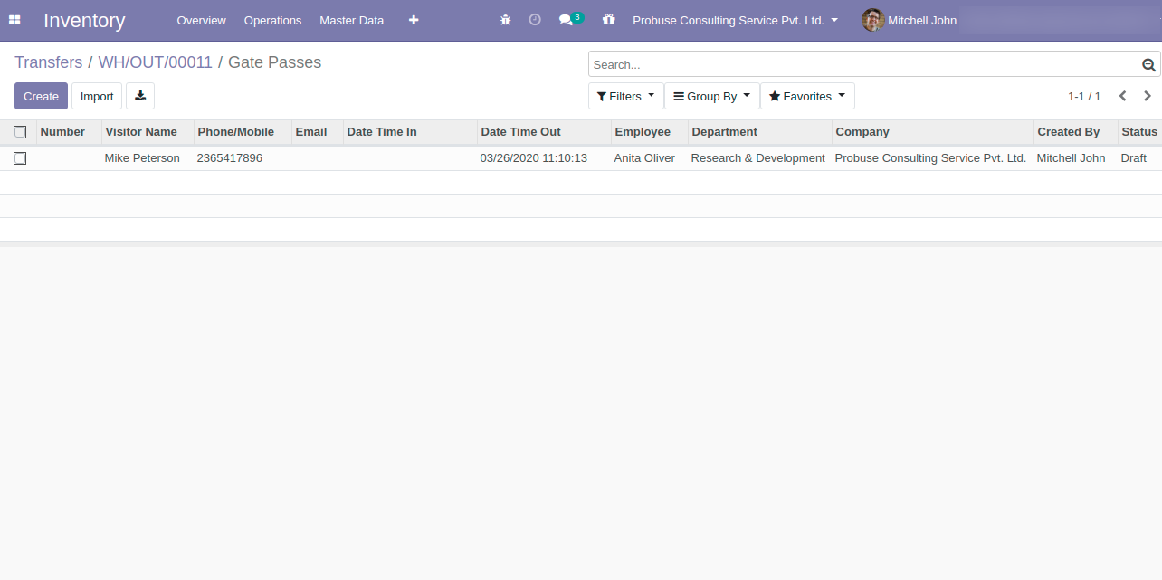1162x580 pixels.
Task: Open the debug bug icon menu
Action: 505,20
